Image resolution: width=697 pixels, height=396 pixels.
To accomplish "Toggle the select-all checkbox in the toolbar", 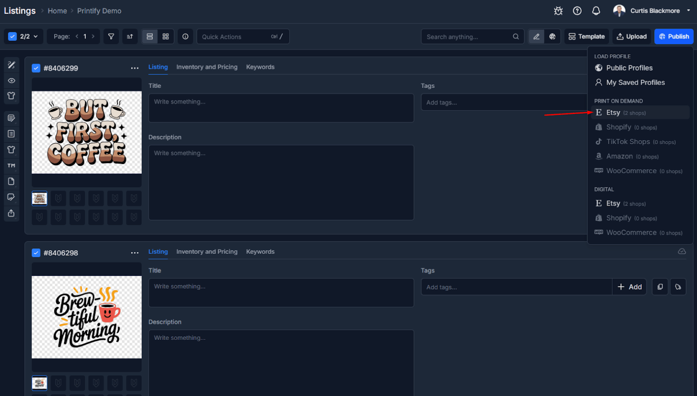I will point(12,36).
